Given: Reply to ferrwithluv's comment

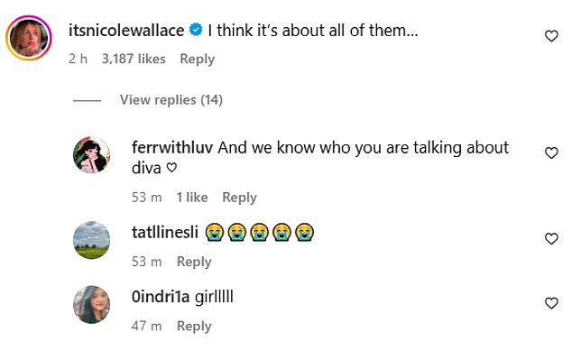Looking at the screenshot, I should (239, 198).
